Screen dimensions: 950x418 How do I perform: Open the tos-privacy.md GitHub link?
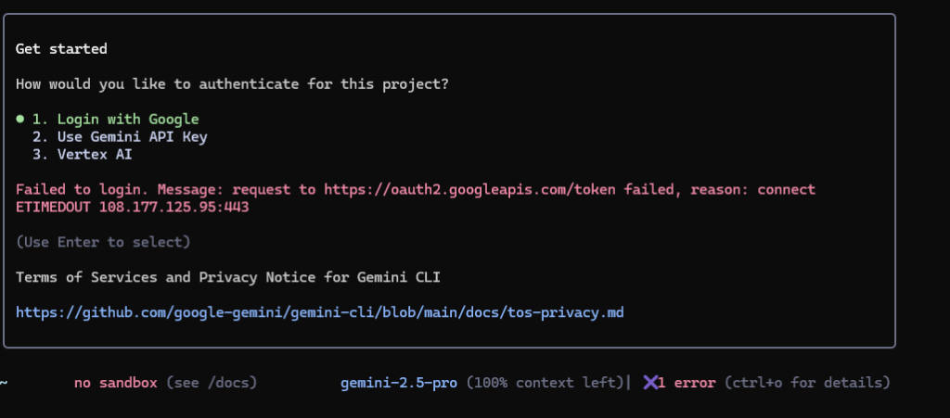[320, 312]
